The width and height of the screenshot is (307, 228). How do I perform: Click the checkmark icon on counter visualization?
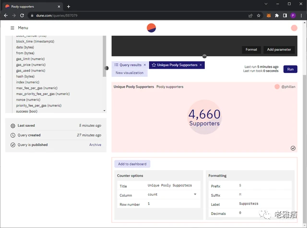click(x=293, y=148)
